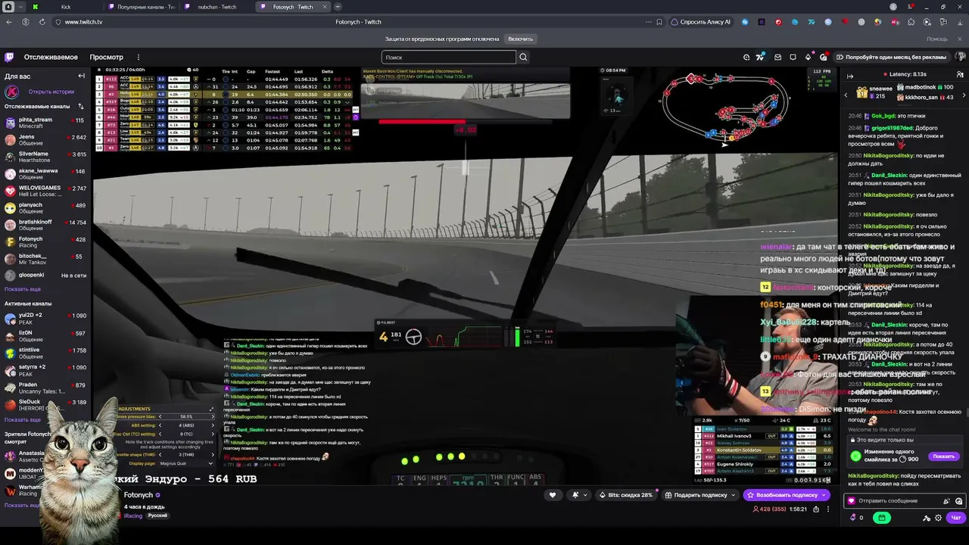Screen dimensions: 969x545
Task: Click the Показать button in chat notice
Action: [943, 456]
